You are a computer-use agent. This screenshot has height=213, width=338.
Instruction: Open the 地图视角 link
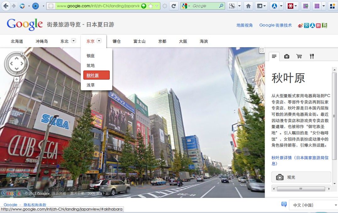point(244,25)
